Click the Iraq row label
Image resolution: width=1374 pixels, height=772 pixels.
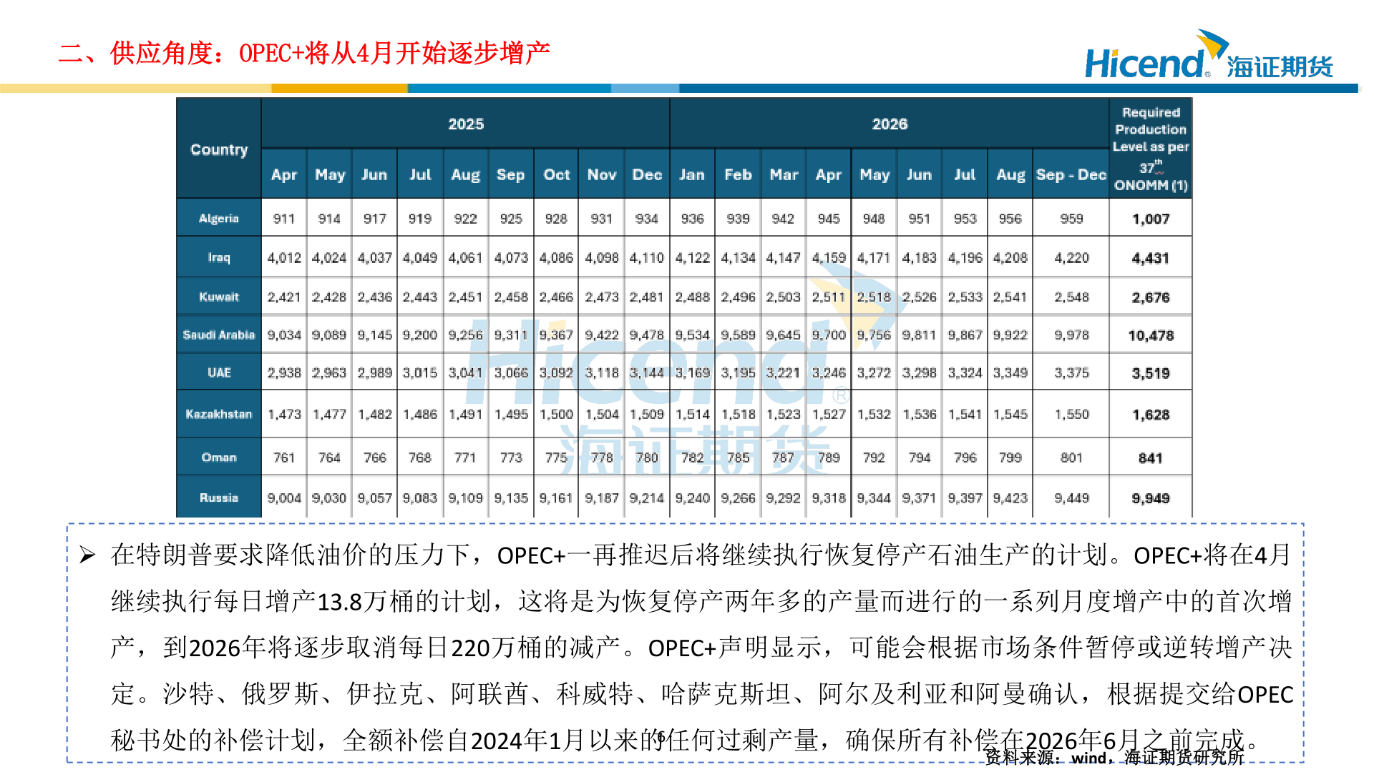pos(219,257)
